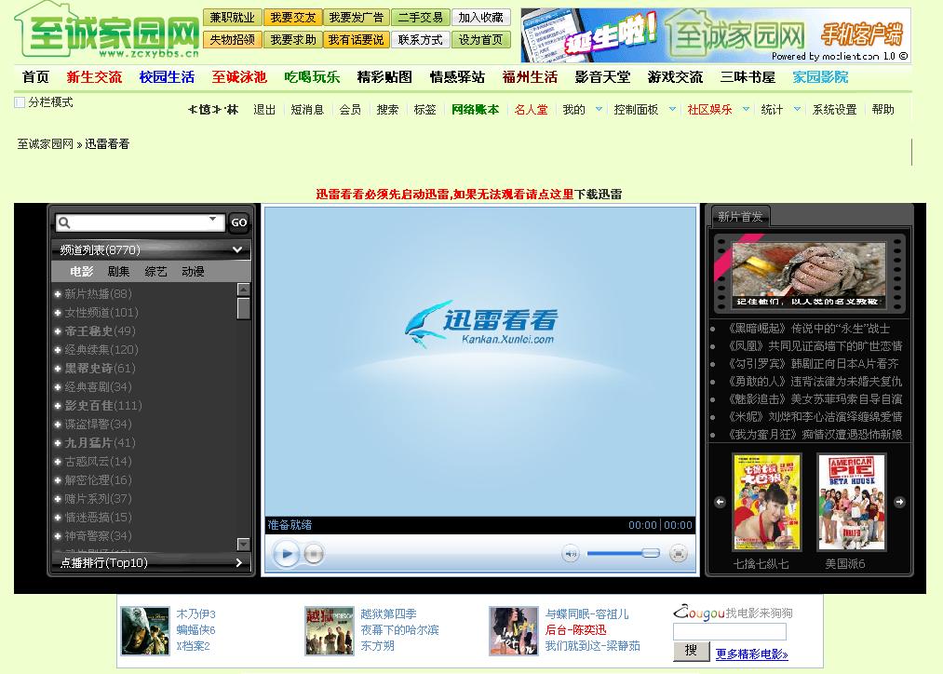Open the 控制面板 dropdown arrow

point(672,109)
